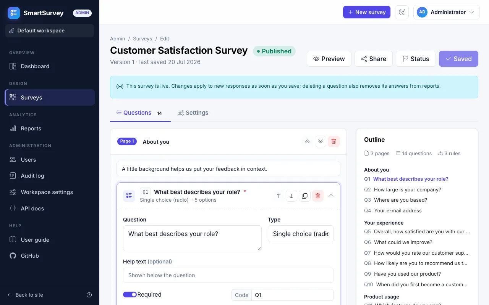Screen dimensions: 489x305
Task: Click the Share button
Action: (374, 59)
